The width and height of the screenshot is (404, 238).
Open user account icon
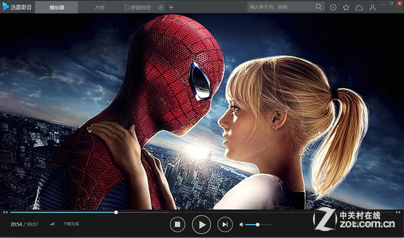372,8
